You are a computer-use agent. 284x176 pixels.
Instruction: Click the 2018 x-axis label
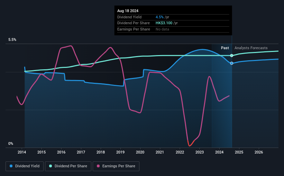tap(101, 152)
